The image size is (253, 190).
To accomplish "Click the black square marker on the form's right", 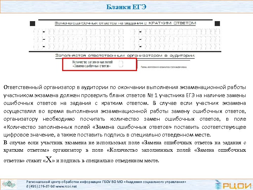I will click(218, 24).
